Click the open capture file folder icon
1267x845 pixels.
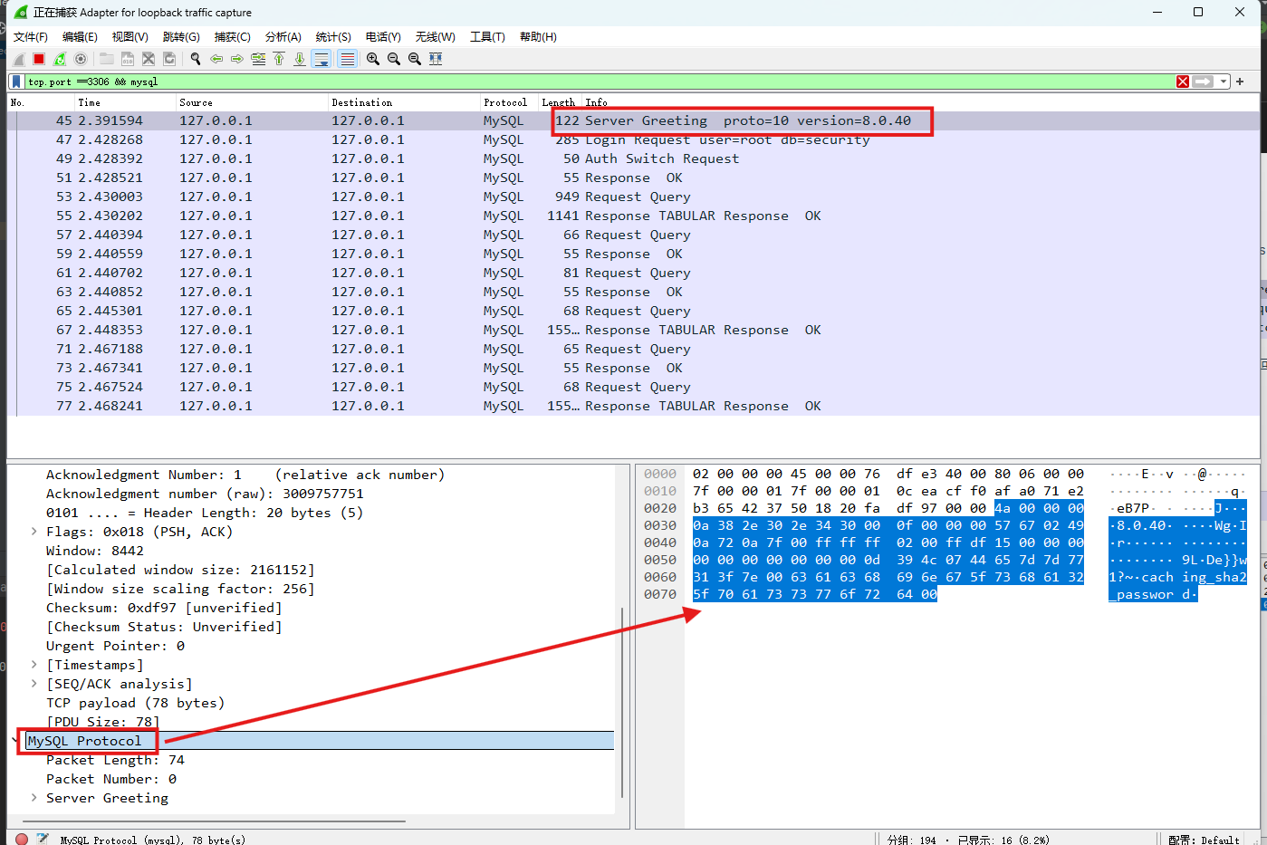(107, 59)
